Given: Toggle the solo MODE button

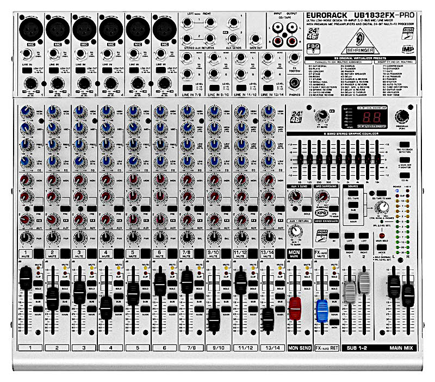Looking at the screenshot, I should pos(382,248).
